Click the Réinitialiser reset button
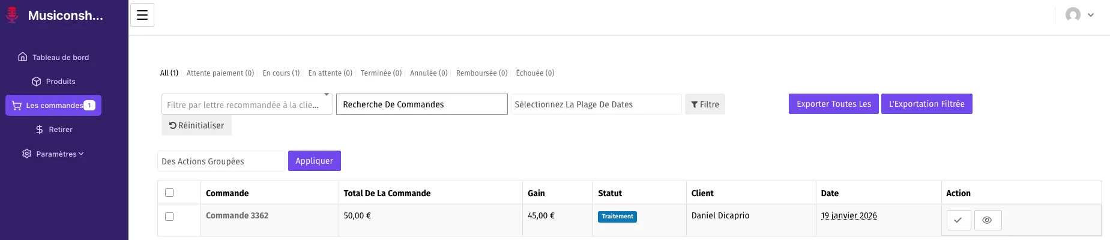 point(196,125)
